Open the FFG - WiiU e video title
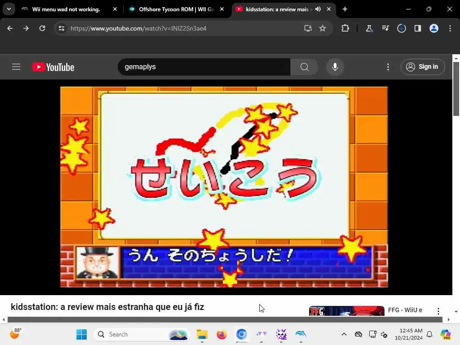The image size is (460, 345). click(405, 310)
